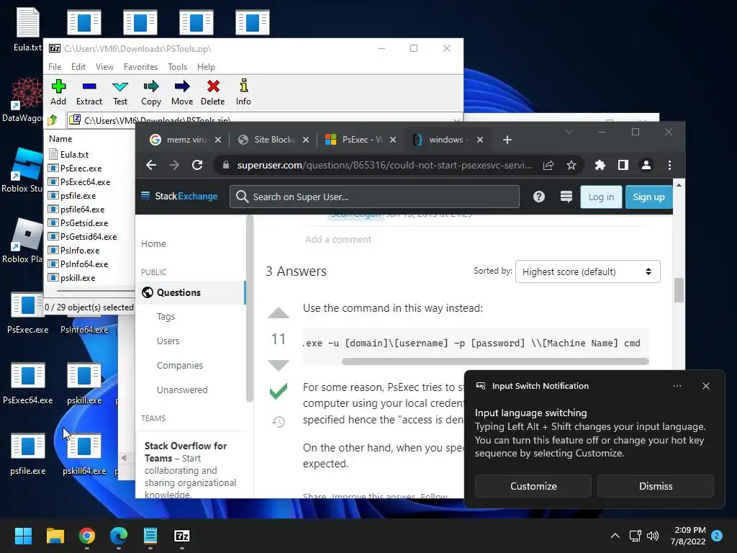Click the Search on Super User field
Image resolution: width=737 pixels, height=553 pixels.
[374, 197]
